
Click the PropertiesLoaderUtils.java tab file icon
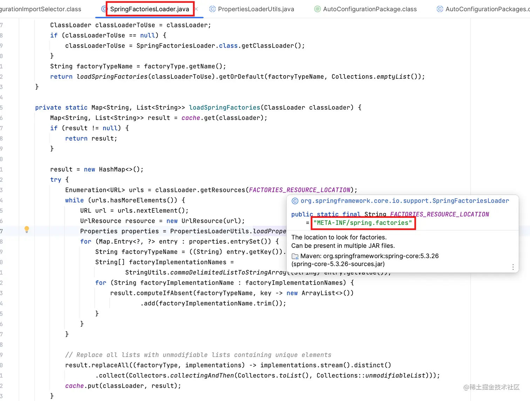(x=212, y=9)
